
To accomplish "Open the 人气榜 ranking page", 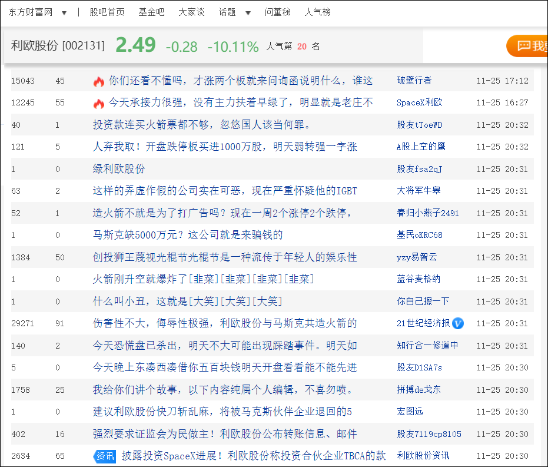I will click(317, 12).
